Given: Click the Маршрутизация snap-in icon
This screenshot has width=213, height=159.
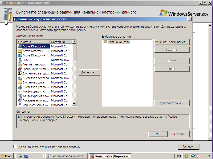Looking at the screenshot, I should 20,104.
